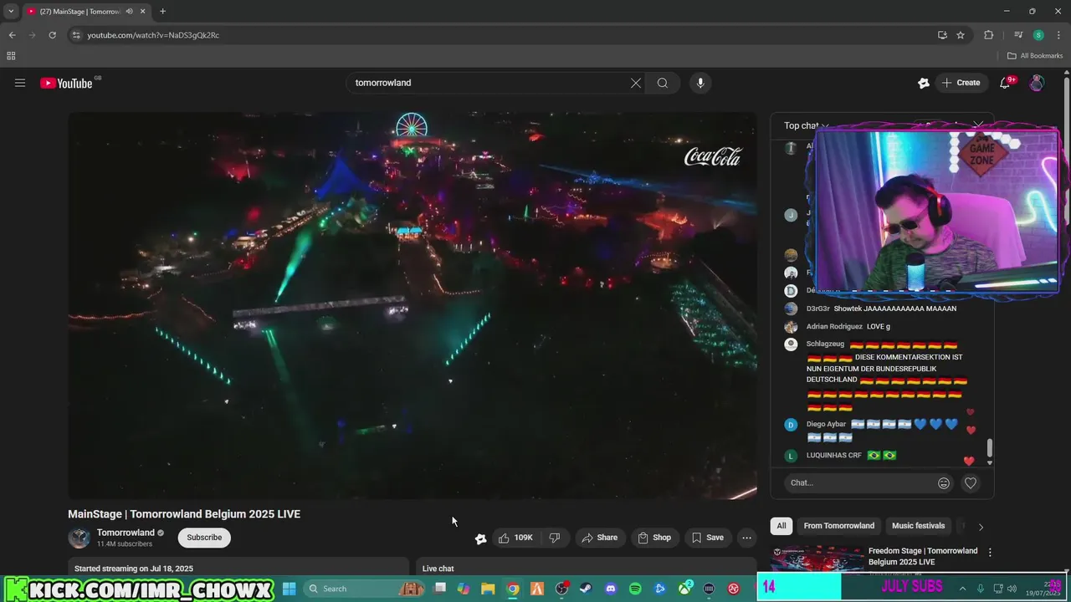
Task: Open the YouTube hamburger guide menu
Action: [20, 83]
